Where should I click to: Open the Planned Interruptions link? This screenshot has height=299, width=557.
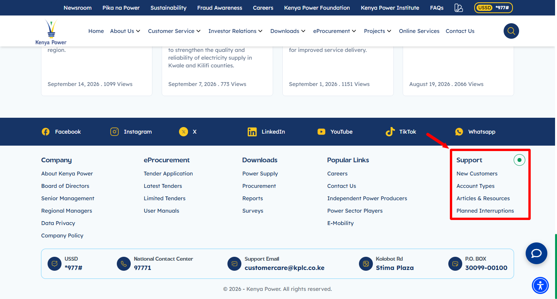click(x=485, y=211)
